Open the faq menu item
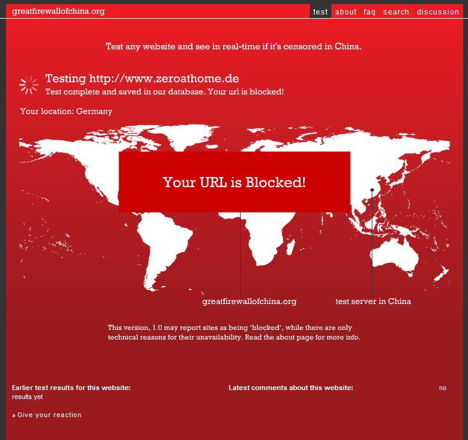468x440 pixels. 369,11
